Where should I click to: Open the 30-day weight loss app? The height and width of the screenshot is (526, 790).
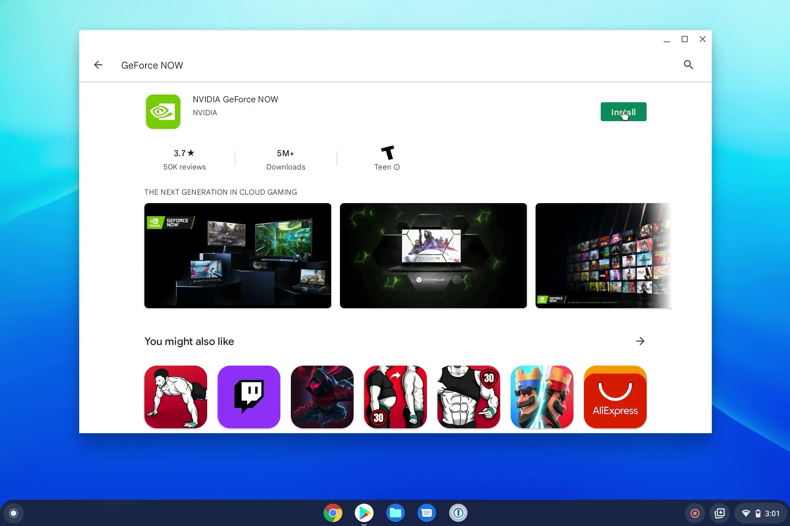click(x=395, y=397)
